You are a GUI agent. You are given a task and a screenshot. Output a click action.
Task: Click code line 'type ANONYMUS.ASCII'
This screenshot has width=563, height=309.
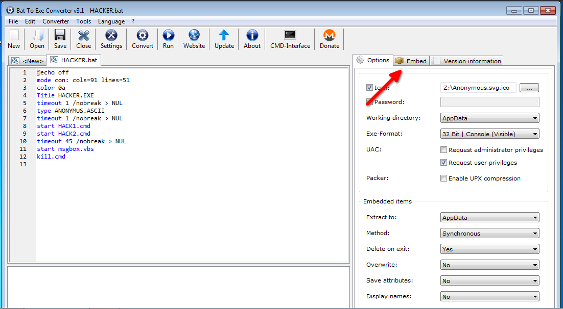pos(71,111)
